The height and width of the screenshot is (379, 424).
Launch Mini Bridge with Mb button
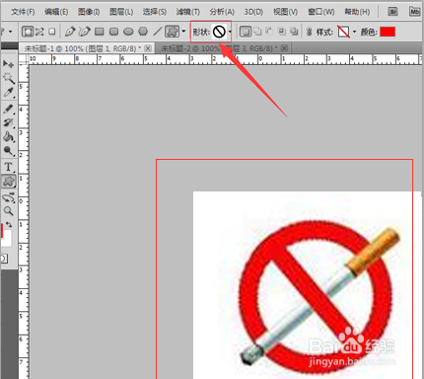pyautogui.click(x=415, y=12)
